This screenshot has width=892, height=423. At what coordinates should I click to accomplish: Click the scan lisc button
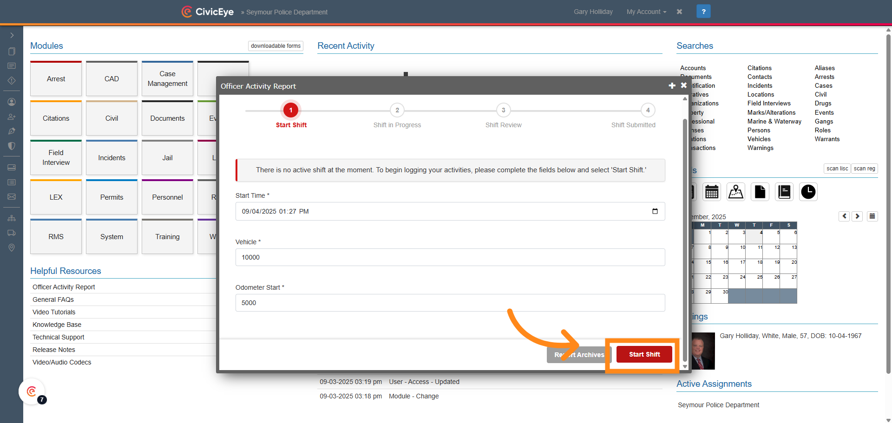pos(837,169)
